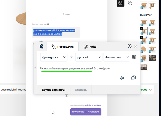Screen dimensions: 161x116
Task: Click the To validate → Accepted button
Action: click(86, 112)
